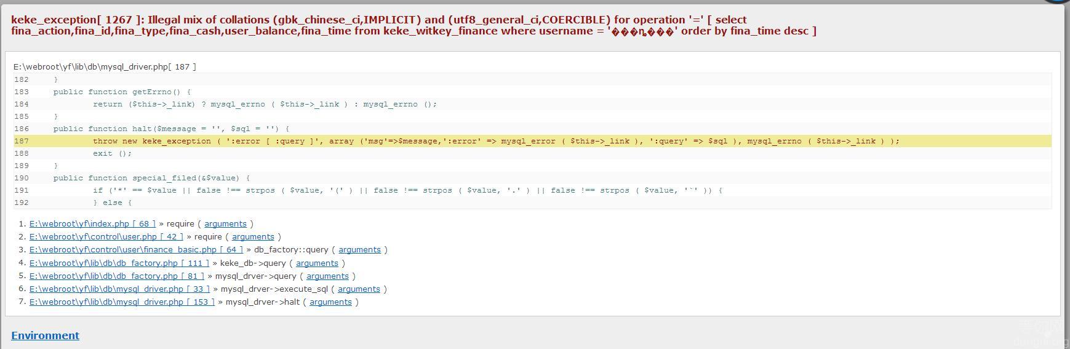This screenshot has width=1070, height=349.
Task: Expand arguments for the user.php require call
Action: point(253,237)
